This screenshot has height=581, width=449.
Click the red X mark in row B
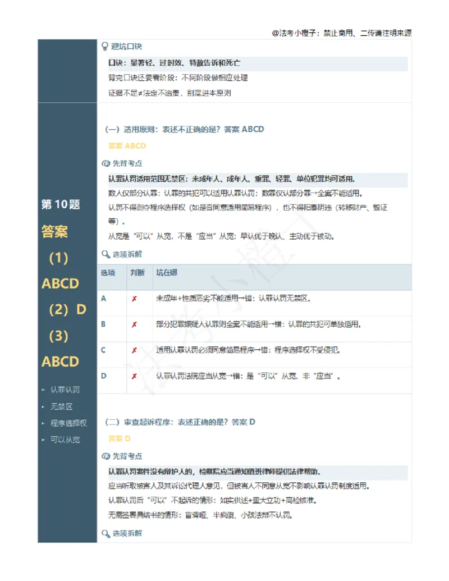134,324
